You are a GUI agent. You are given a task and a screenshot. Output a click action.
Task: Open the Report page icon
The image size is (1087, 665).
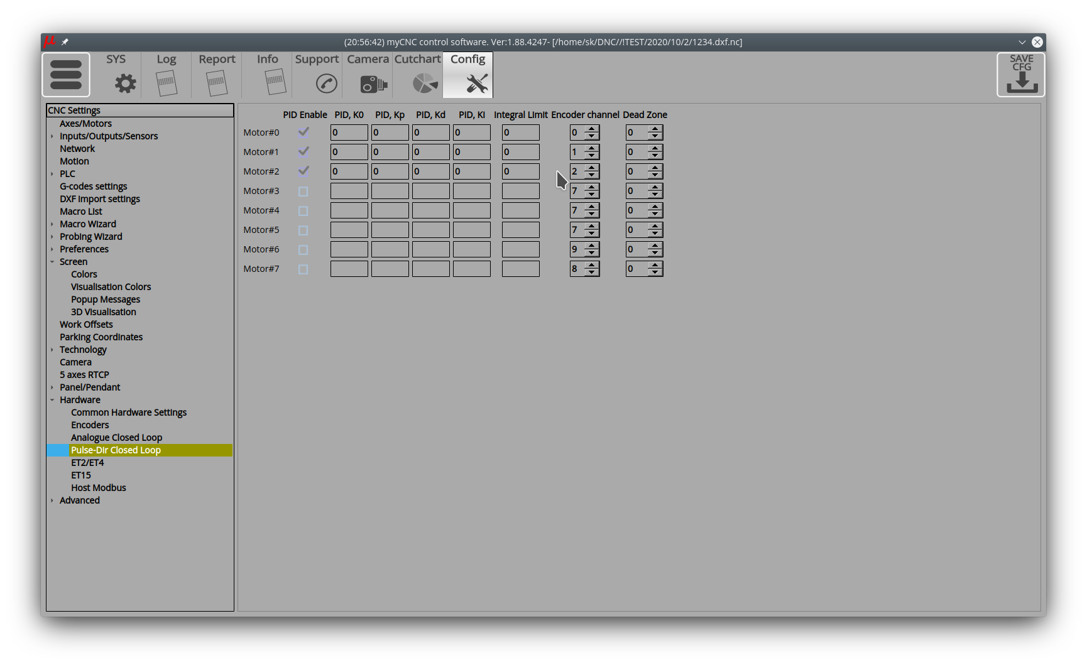point(217,83)
